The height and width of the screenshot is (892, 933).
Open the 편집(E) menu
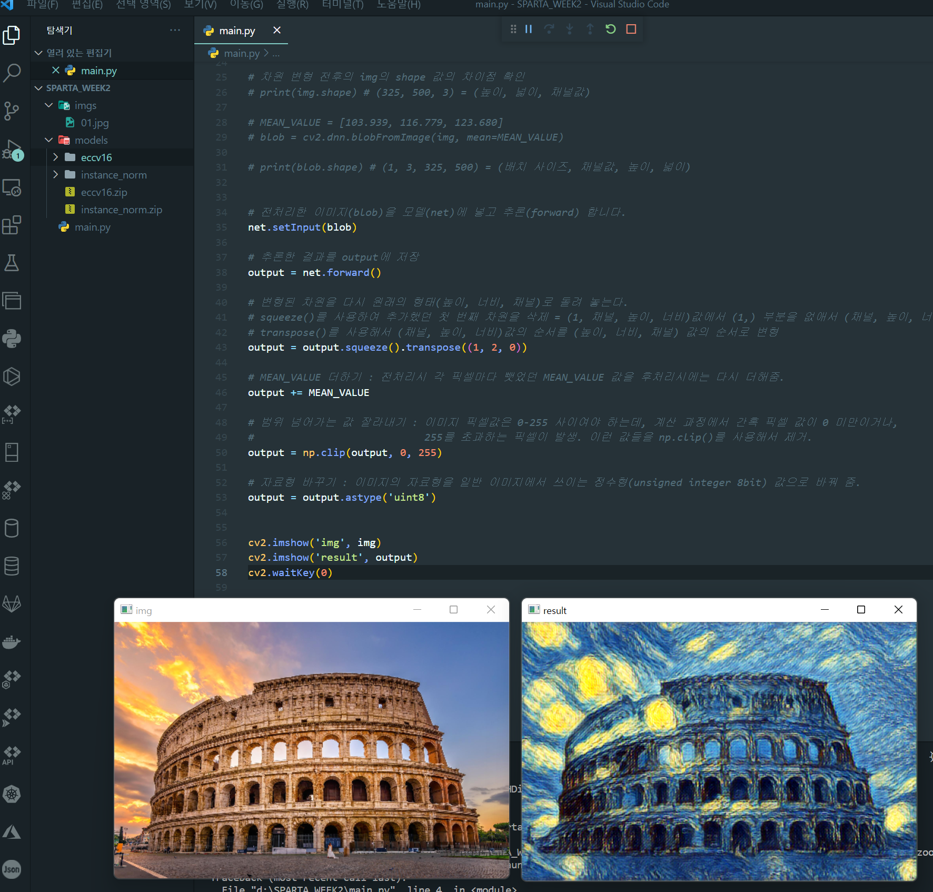[87, 4]
